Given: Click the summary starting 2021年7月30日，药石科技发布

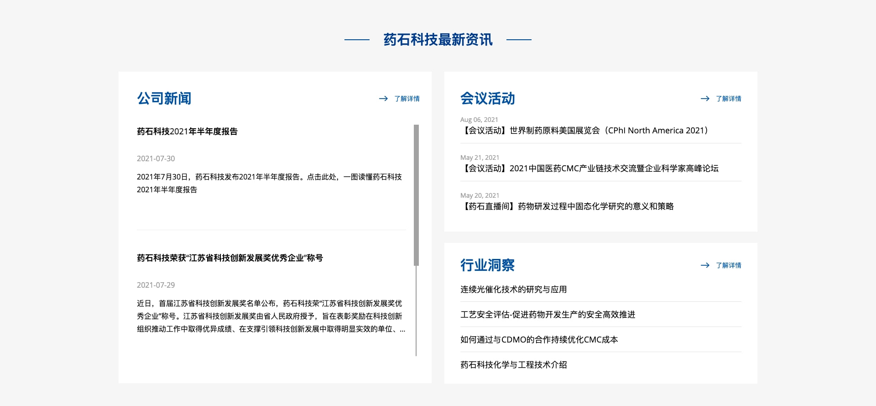Looking at the screenshot, I should [269, 183].
